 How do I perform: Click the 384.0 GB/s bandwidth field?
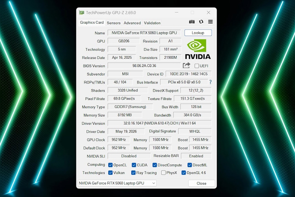pyautogui.click(x=192, y=115)
